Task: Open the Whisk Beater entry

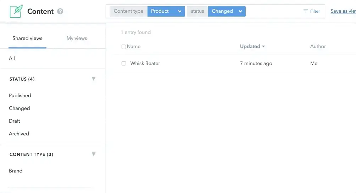Action: (x=145, y=63)
